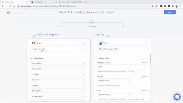Bookmark this page with the star icon

coord(156,6)
